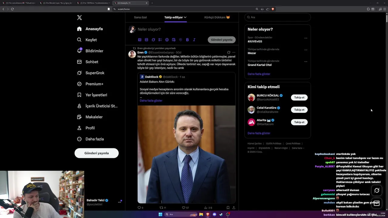The width and height of the screenshot is (388, 218).
Task: Add image media to the post composer
Action: (140, 40)
